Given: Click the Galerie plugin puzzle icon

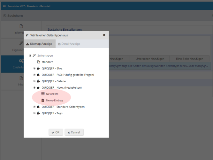Looking at the screenshot, I should (39, 81).
